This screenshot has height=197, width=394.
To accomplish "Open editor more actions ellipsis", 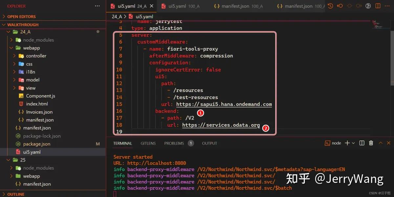I will click(x=387, y=6).
